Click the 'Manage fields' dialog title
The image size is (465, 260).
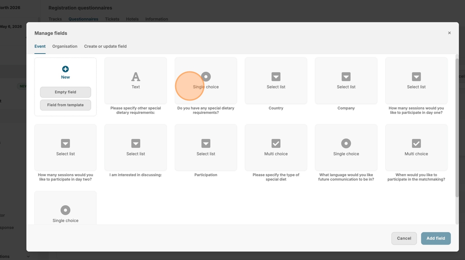pos(51,33)
